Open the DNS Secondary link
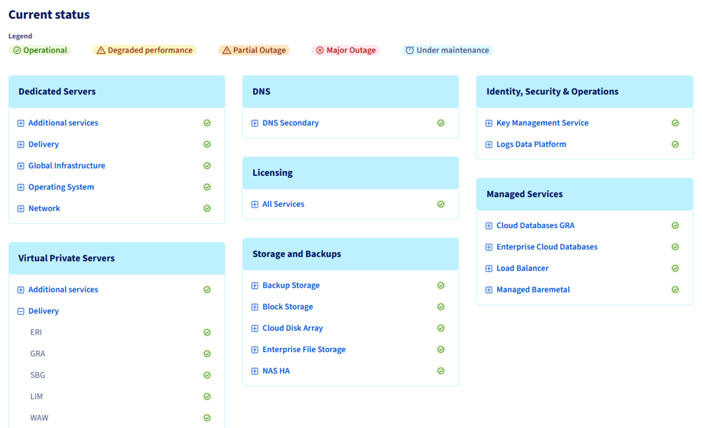This screenshot has height=428, width=702. coord(291,123)
